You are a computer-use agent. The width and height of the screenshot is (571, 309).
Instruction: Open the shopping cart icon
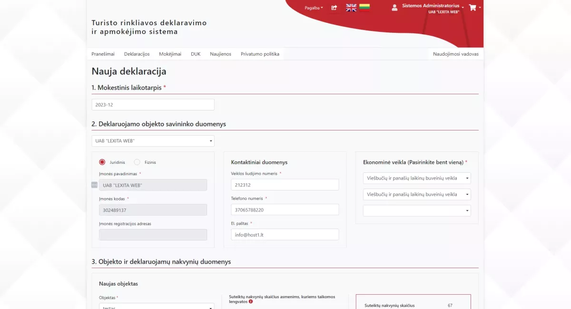pos(472,8)
